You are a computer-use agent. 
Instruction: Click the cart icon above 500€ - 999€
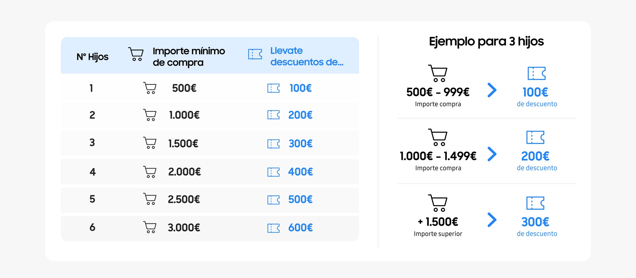[438, 73]
